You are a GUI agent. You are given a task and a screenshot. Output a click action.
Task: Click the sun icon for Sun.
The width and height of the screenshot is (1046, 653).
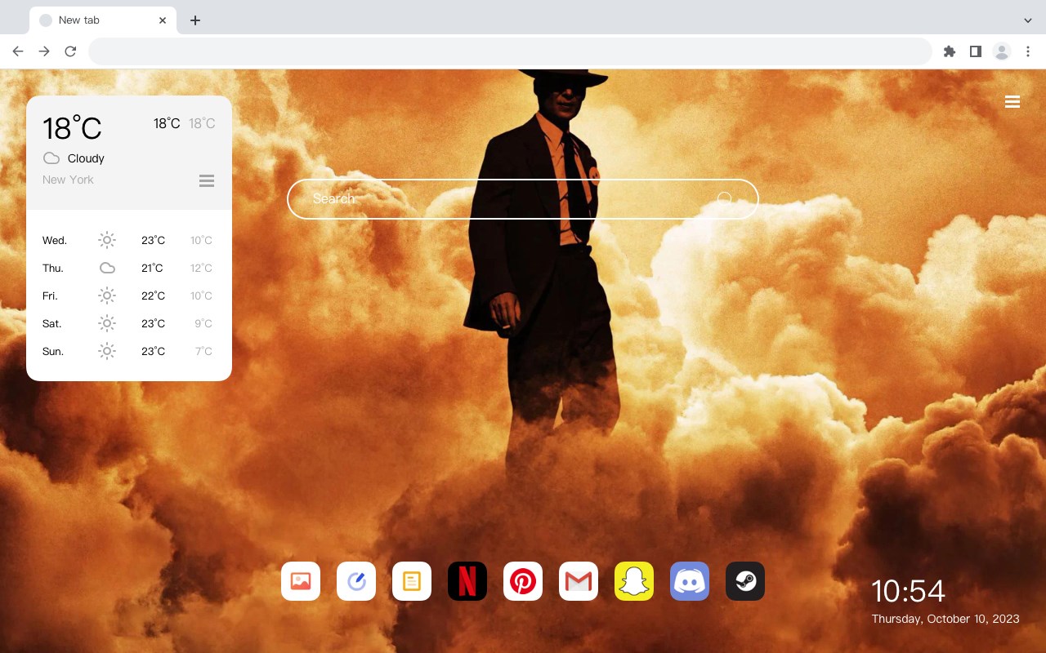click(107, 351)
